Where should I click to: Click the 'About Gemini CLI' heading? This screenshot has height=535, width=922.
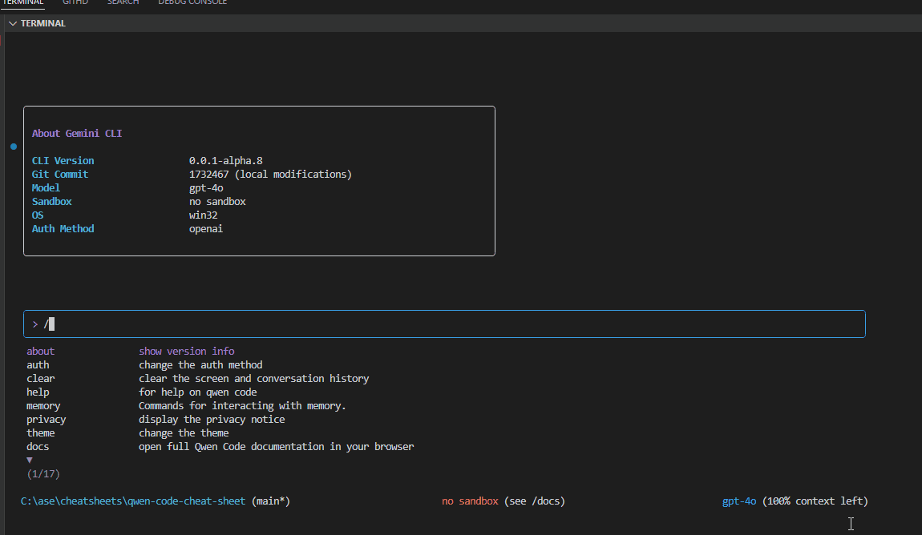click(77, 133)
